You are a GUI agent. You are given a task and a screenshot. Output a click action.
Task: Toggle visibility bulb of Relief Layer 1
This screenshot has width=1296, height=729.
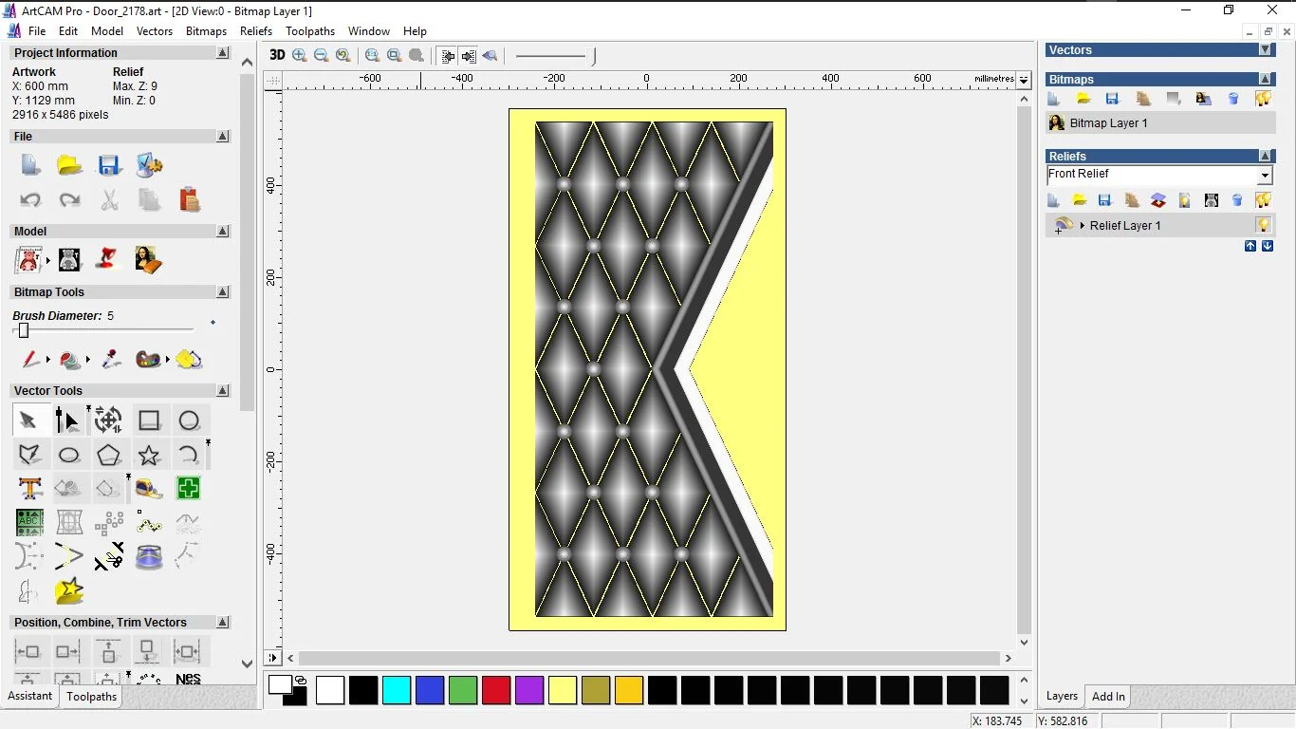click(1263, 225)
